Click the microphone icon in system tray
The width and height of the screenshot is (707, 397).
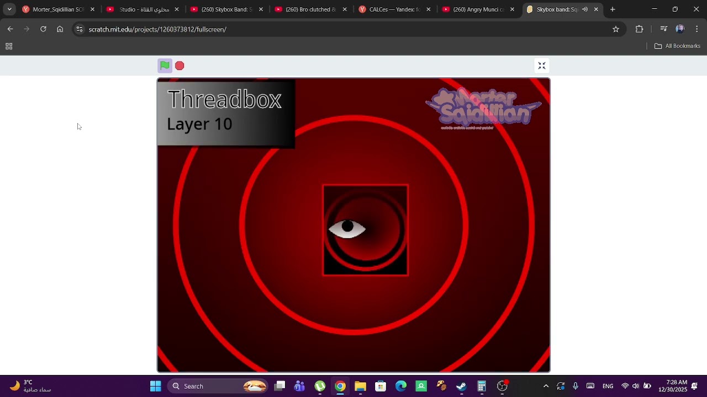coord(576,386)
